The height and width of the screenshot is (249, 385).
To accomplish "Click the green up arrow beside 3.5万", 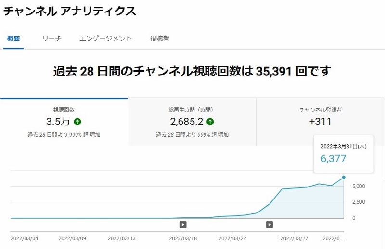I will click(77, 122).
